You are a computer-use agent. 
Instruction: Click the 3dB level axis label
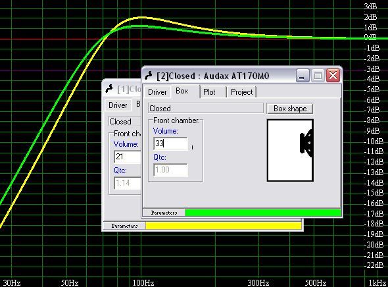coord(370,7)
